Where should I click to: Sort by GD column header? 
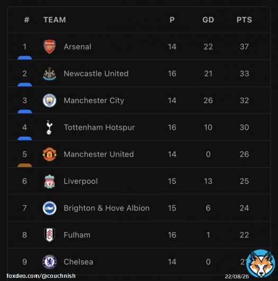pyautogui.click(x=208, y=20)
